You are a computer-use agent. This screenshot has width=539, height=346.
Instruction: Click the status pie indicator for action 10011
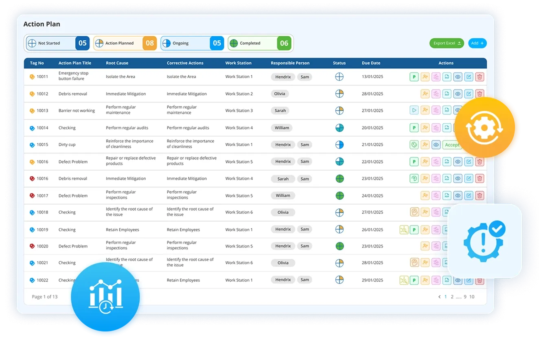point(339,77)
